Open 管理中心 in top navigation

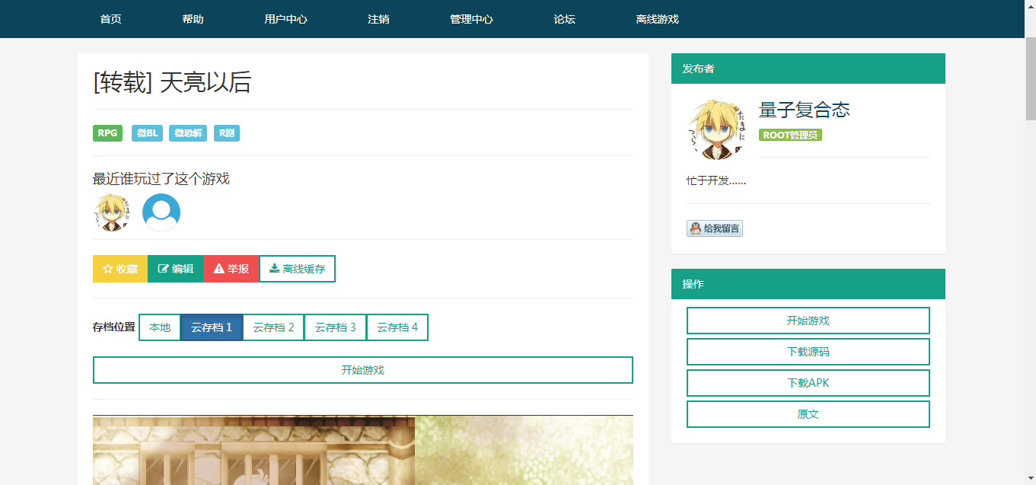[x=471, y=19]
